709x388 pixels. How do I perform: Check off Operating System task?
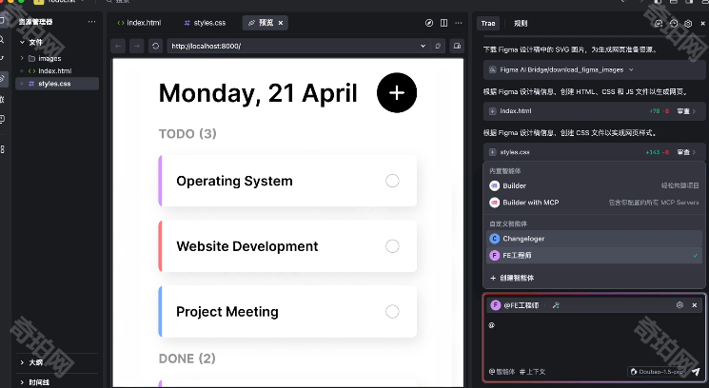392,181
